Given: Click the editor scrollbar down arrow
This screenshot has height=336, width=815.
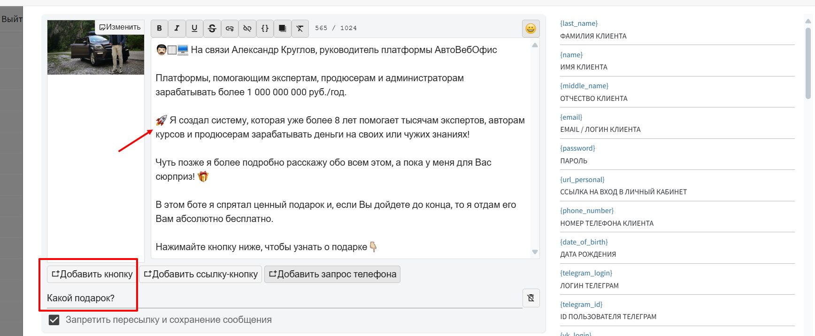Looking at the screenshot, I should [x=535, y=252].
